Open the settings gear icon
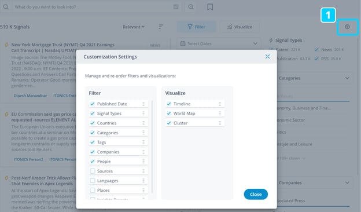 click(347, 27)
